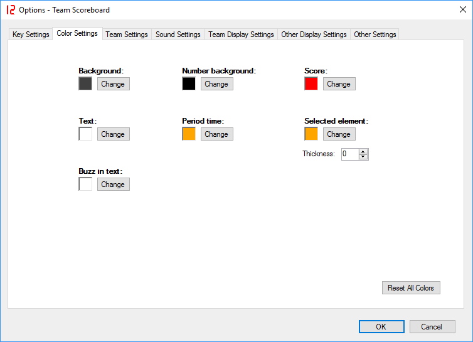Click the Selected element color swatch
The height and width of the screenshot is (342, 473).
[311, 134]
